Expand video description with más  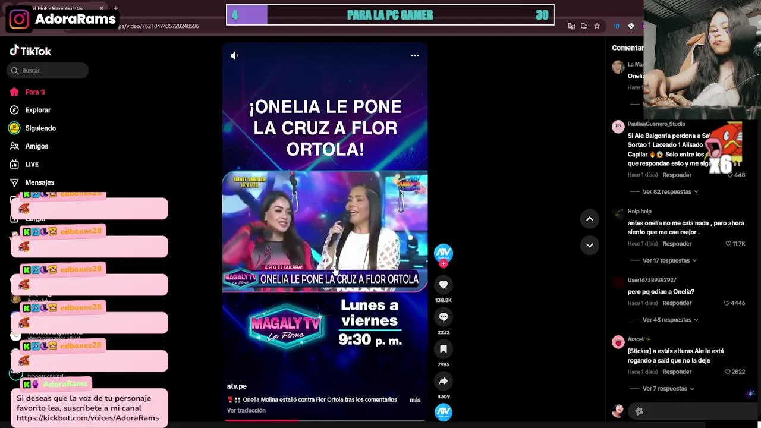tap(415, 400)
